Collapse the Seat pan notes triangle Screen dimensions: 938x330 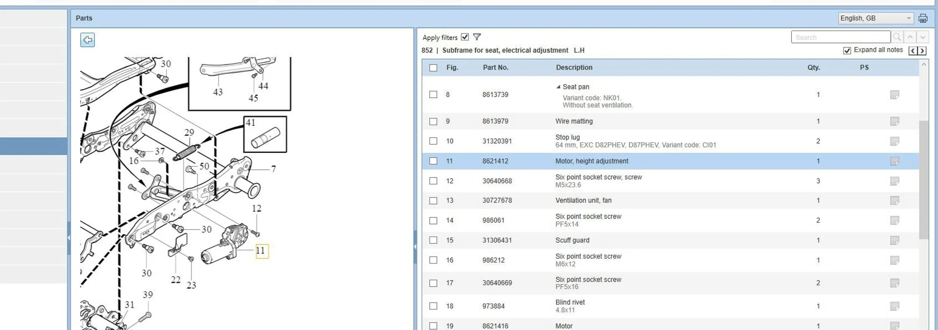coord(558,87)
